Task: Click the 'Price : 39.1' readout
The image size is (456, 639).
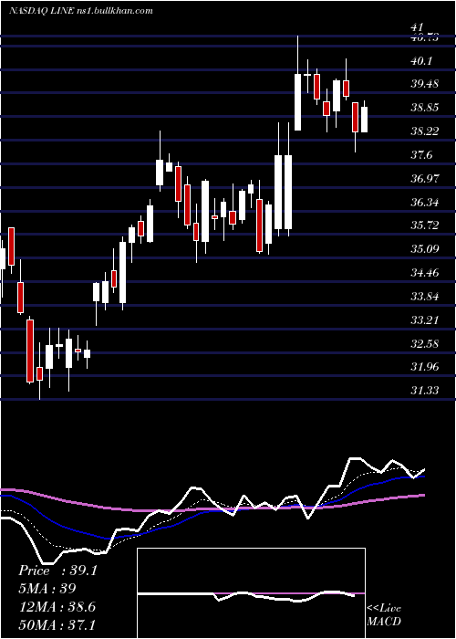Action: click(x=57, y=571)
